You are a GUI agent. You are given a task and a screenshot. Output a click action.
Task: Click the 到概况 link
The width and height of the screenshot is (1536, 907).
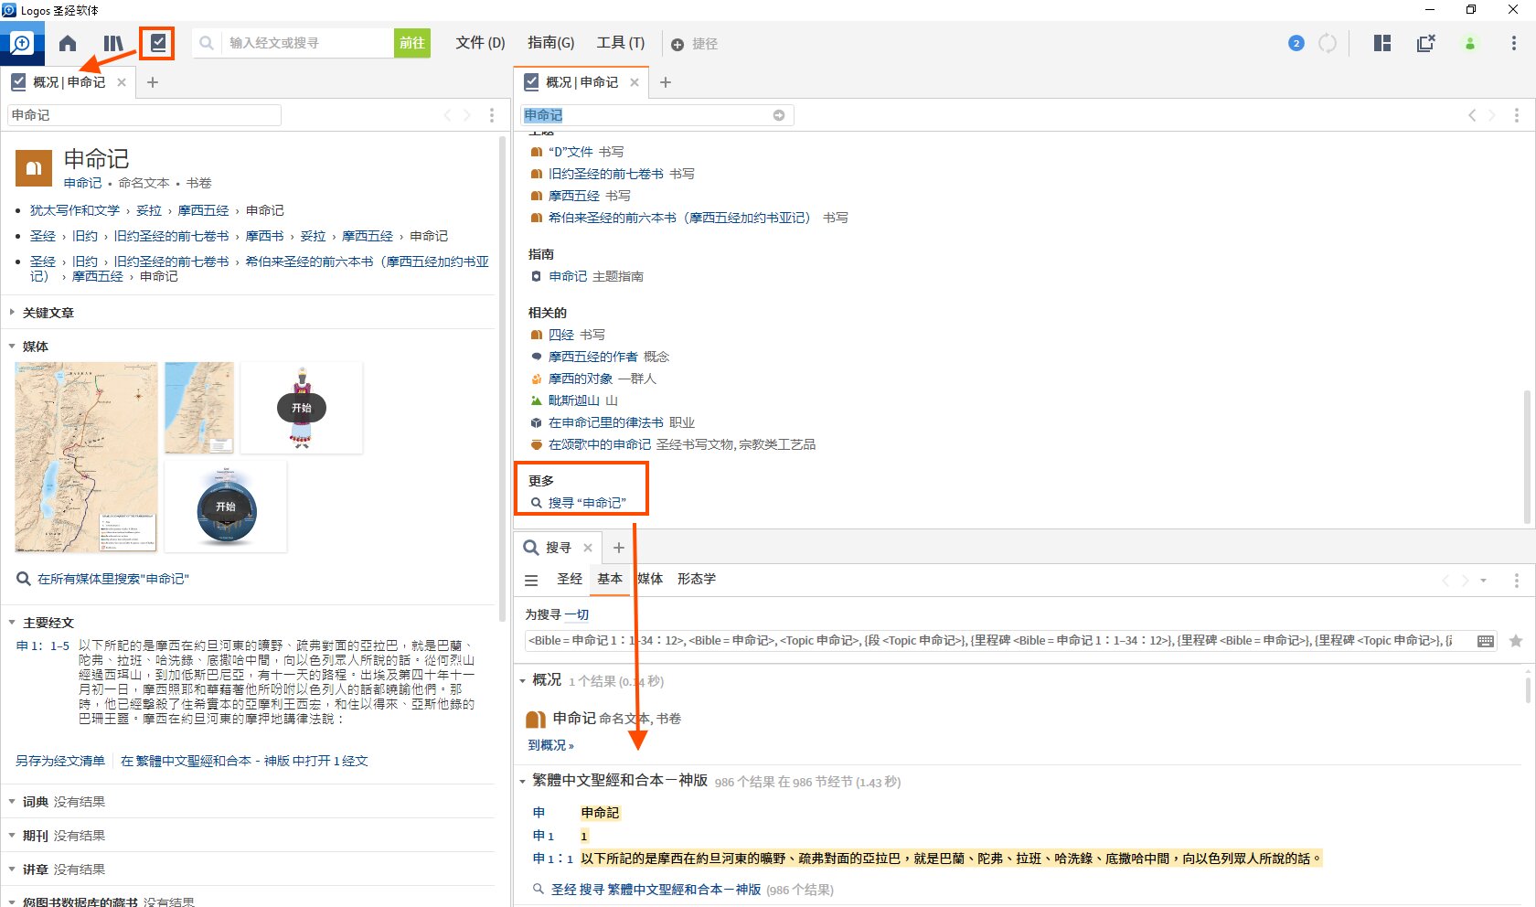tap(550, 745)
